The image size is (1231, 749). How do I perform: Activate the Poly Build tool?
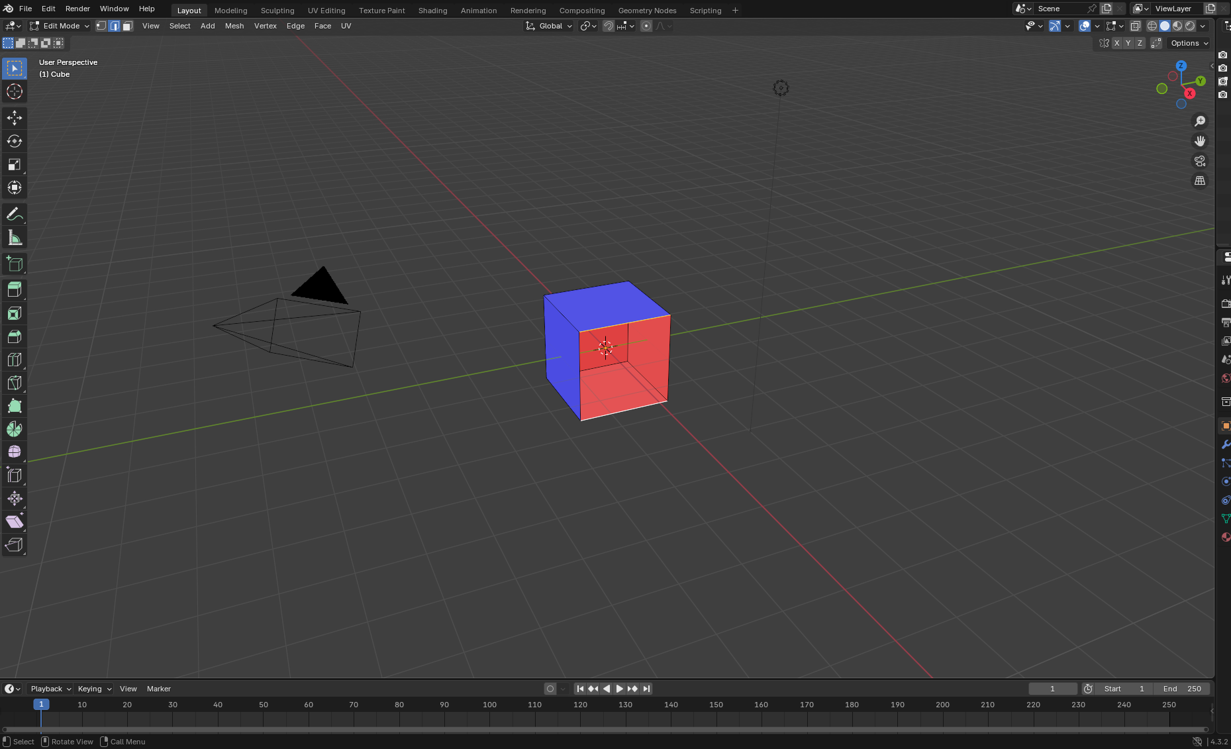tap(15, 406)
